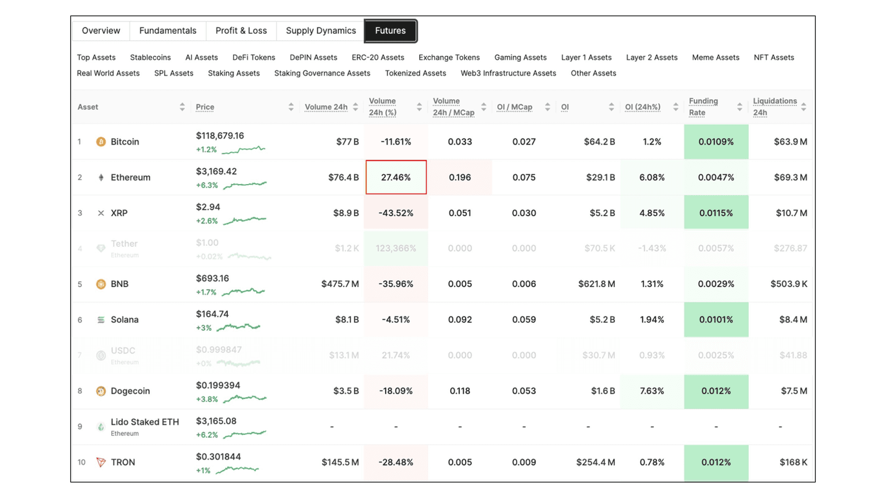This screenshot has height=498, width=886.
Task: Filter by Other Assets
Action: tap(593, 73)
